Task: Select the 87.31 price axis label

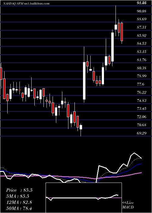Action: [x=142, y=27]
